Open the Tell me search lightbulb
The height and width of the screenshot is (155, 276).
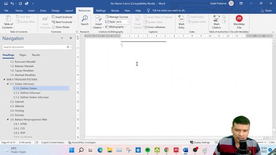(x=148, y=10)
